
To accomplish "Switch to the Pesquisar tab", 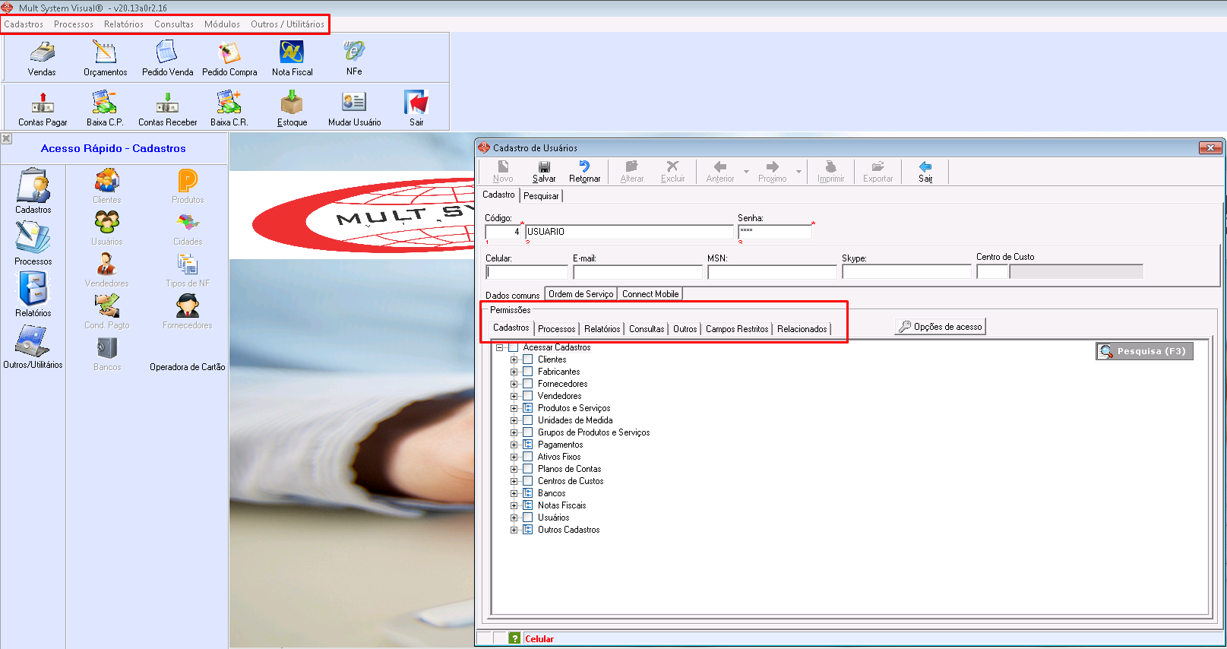I will [x=541, y=195].
